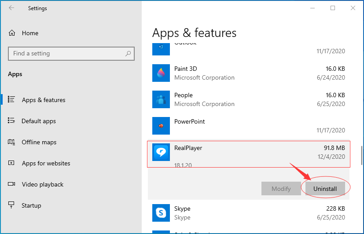The width and height of the screenshot is (364, 234).
Task: Go back with the Settings arrow
Action: (11, 8)
